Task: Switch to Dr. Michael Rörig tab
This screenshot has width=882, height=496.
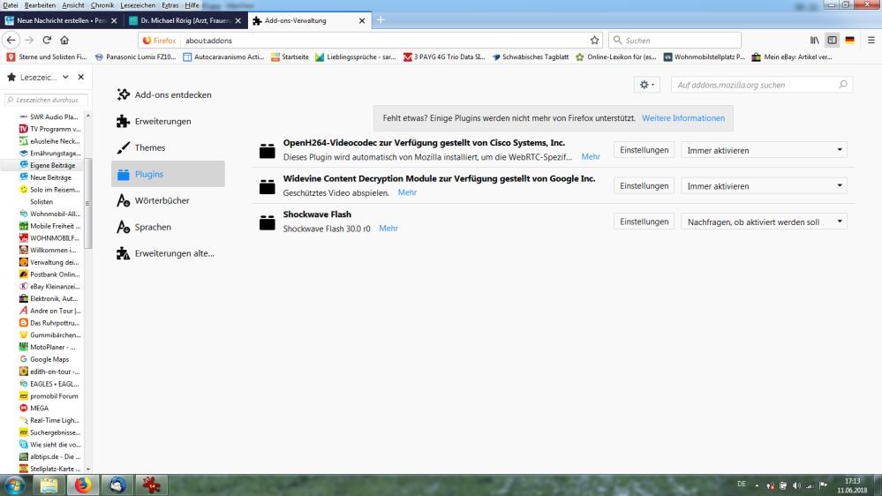Action: [x=185, y=21]
